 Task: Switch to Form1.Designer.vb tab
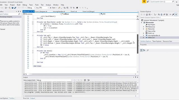click(x=41, y=11)
